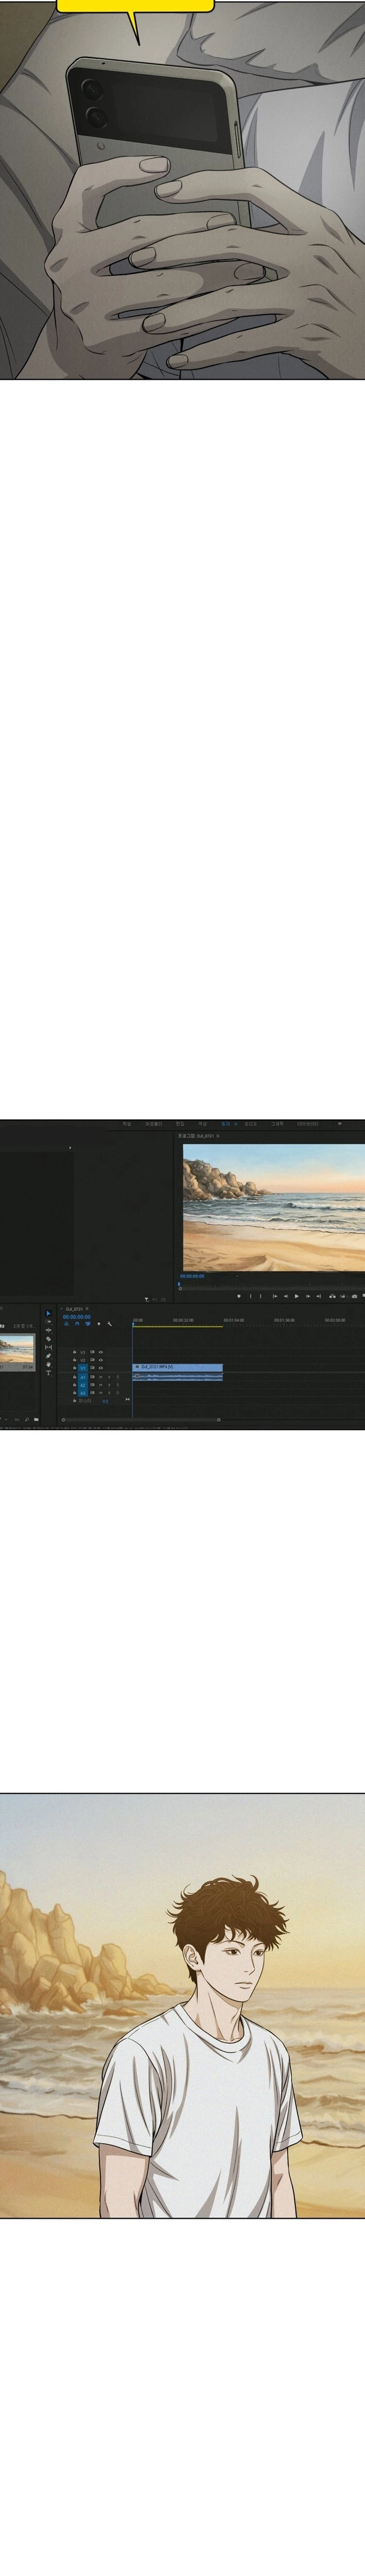Open the timeline sequence tab panel menu
This screenshot has height=2576, width=365.
point(87,1308)
